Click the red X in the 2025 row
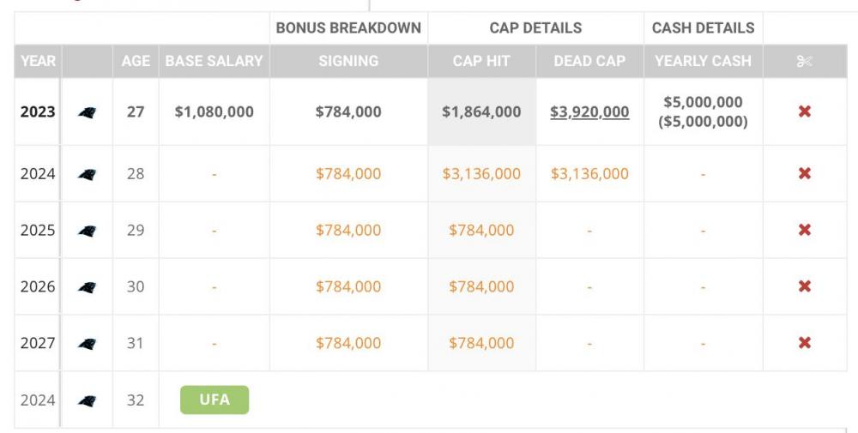Screen dimensions: 858x433 [x=805, y=230]
